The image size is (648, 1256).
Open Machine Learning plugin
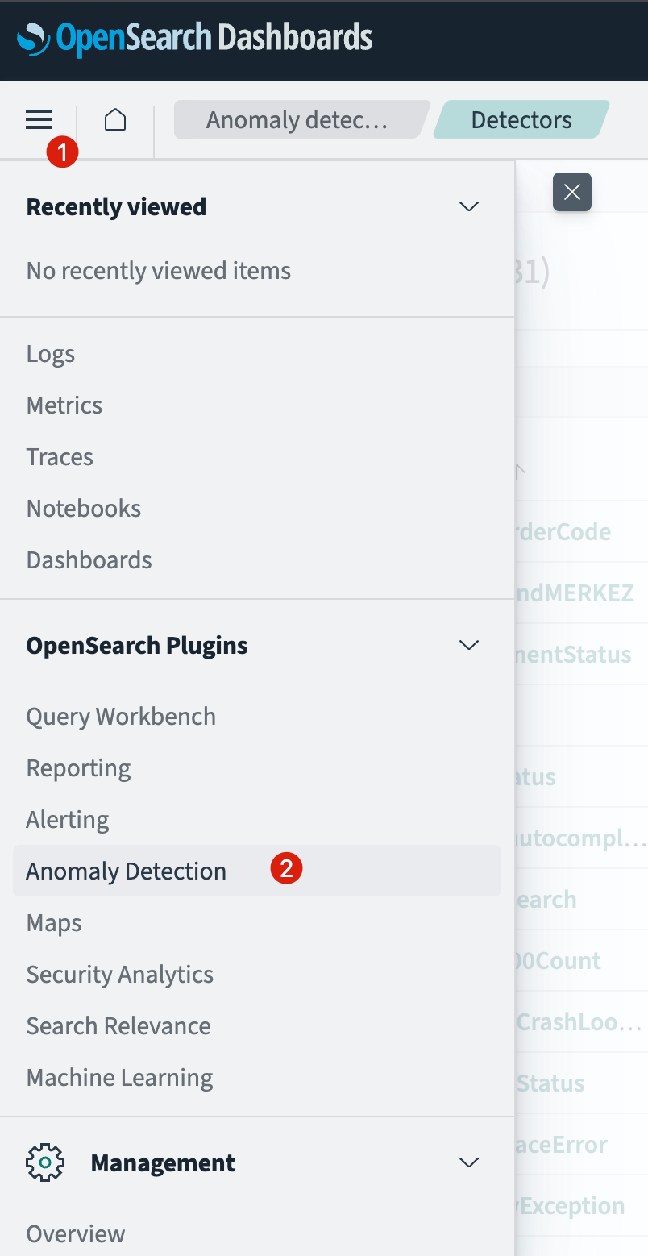tap(120, 1078)
